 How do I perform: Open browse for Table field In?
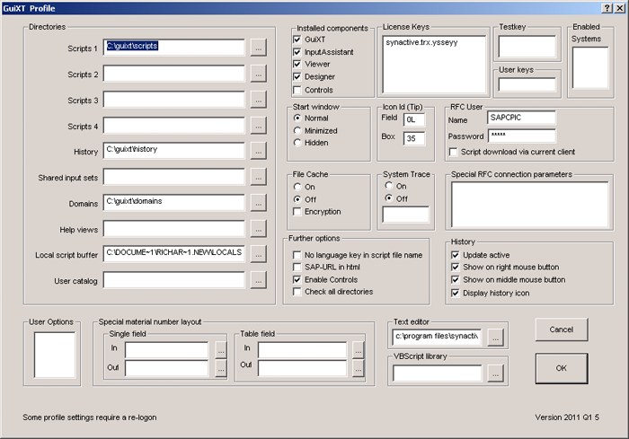tap(359, 350)
